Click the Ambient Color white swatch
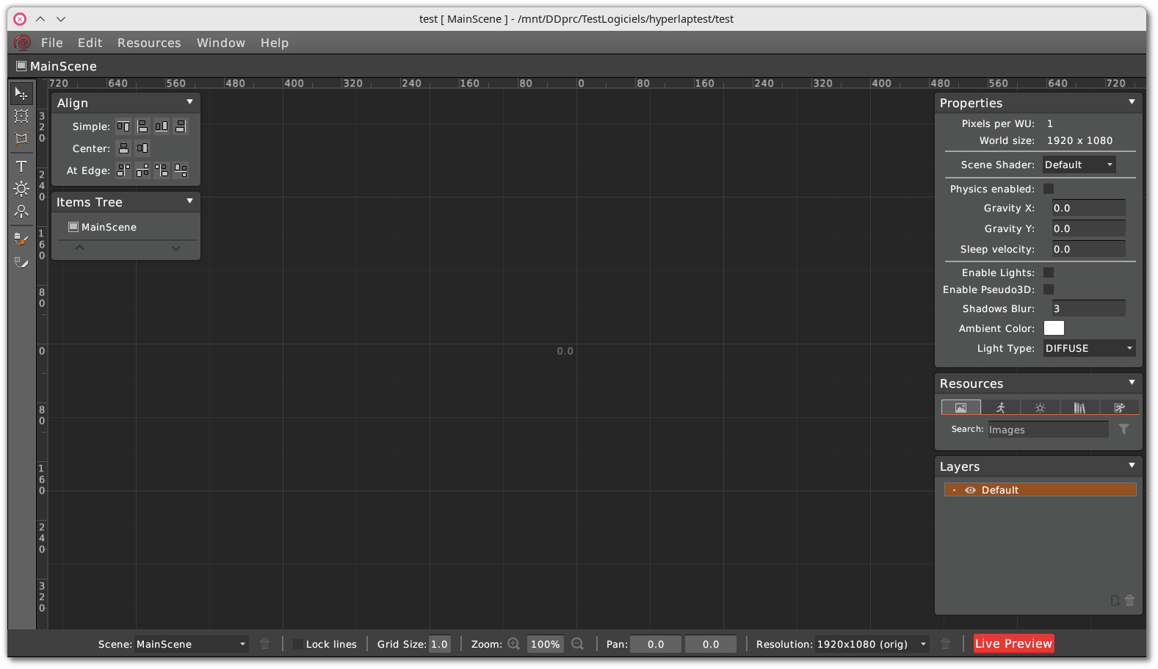The image size is (1158, 669). coord(1054,328)
